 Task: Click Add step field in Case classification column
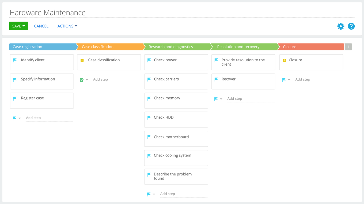(x=116, y=79)
